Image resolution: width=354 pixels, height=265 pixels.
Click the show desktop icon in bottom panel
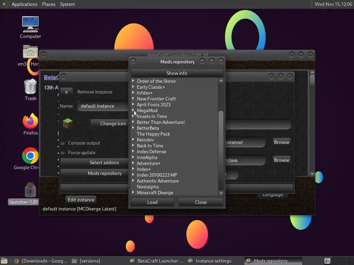click(4, 261)
